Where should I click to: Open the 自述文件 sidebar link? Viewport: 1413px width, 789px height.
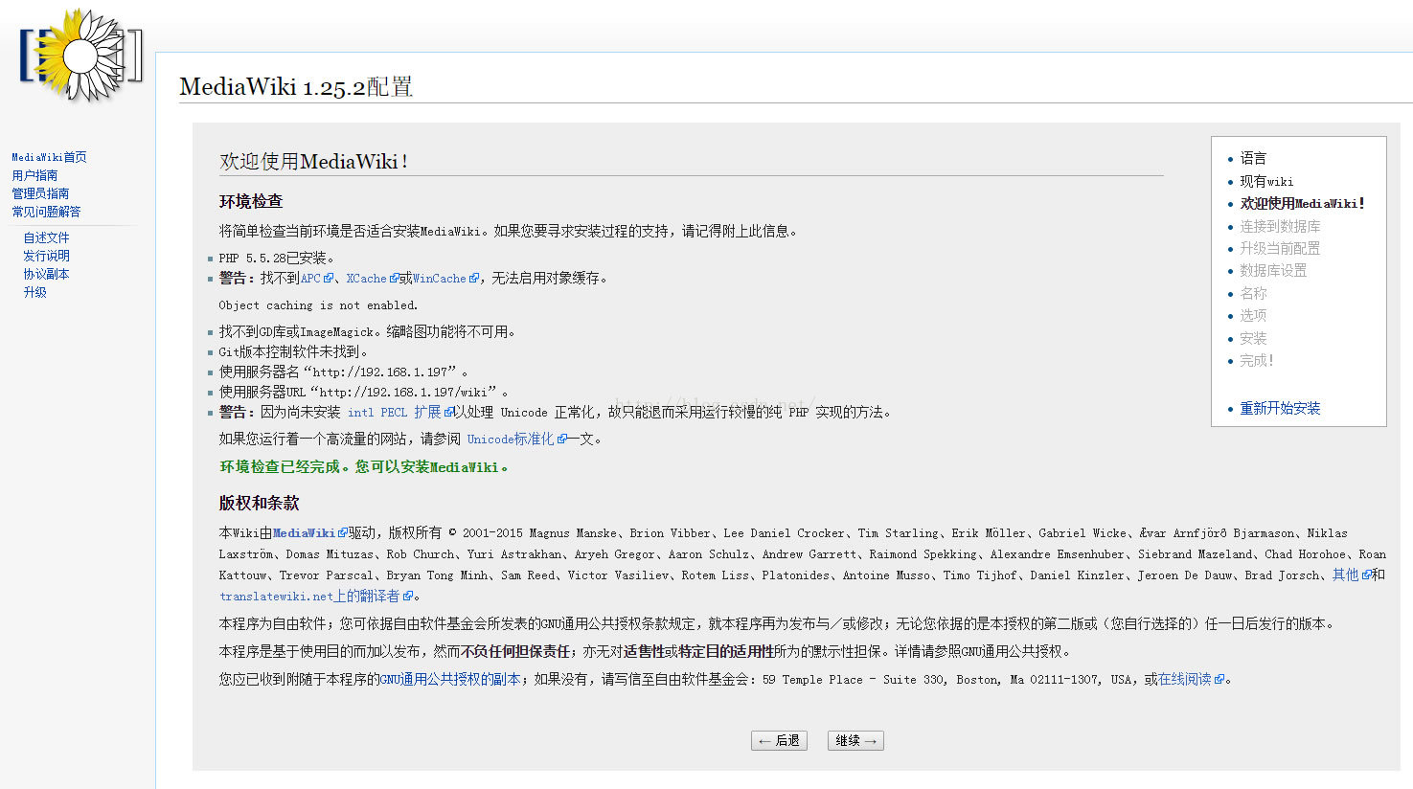46,237
